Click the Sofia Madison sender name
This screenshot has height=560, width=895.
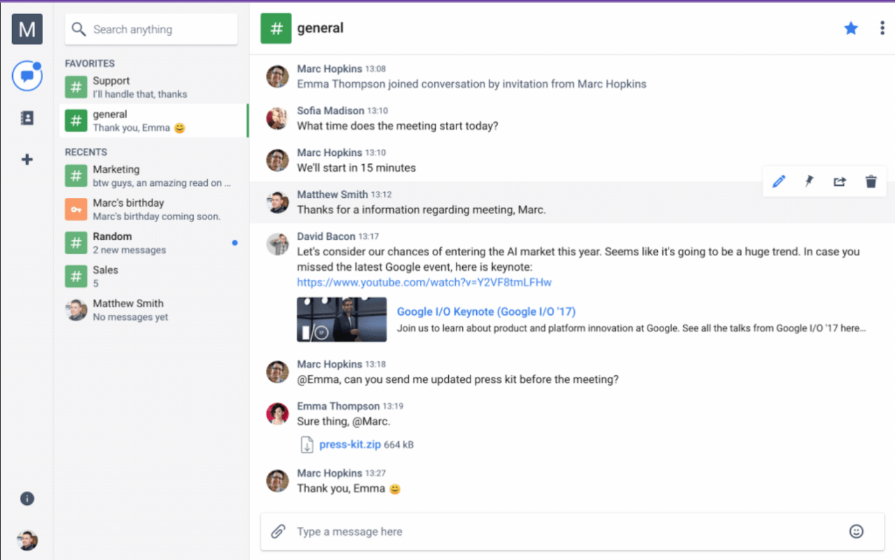pyautogui.click(x=331, y=110)
